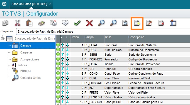Image resolution: width=190 pixels, height=105 pixels.
Task: Click the TOTVS logo icon
Action: (x=4, y=4)
